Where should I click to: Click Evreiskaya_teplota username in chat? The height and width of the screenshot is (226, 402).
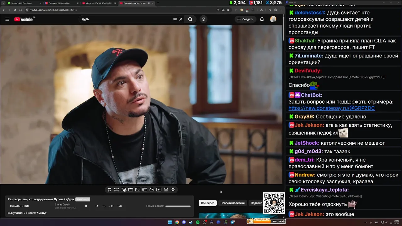click(x=325, y=190)
